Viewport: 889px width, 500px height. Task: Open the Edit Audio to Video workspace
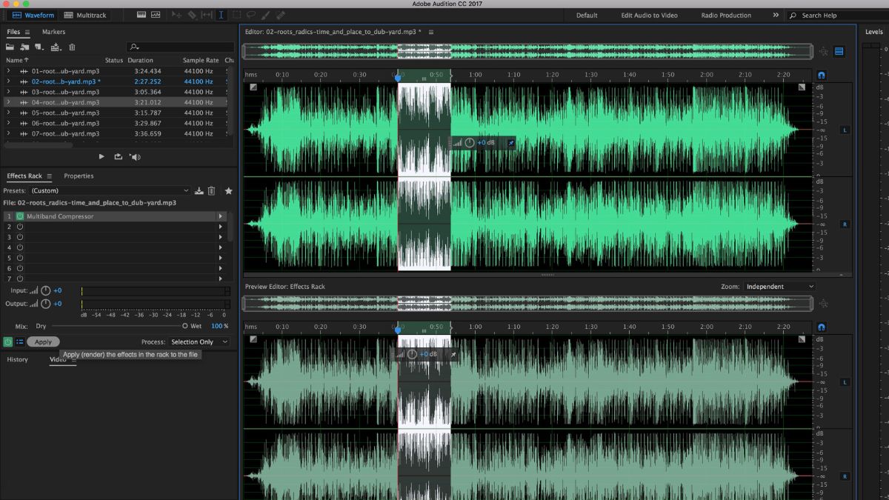pos(649,15)
